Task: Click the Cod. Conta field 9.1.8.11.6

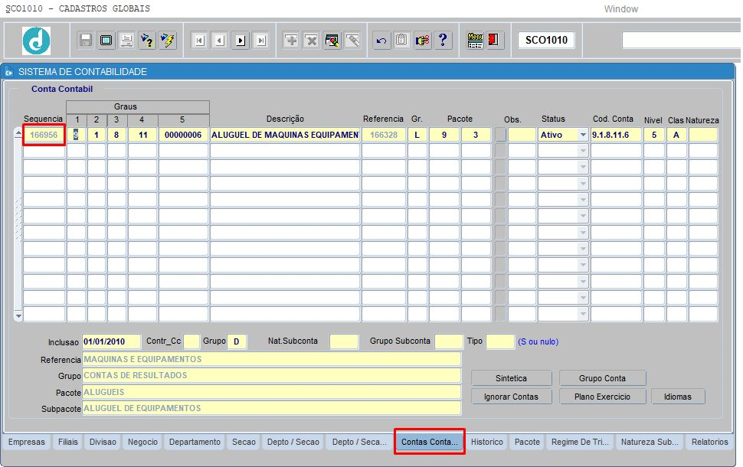Action: (x=616, y=135)
